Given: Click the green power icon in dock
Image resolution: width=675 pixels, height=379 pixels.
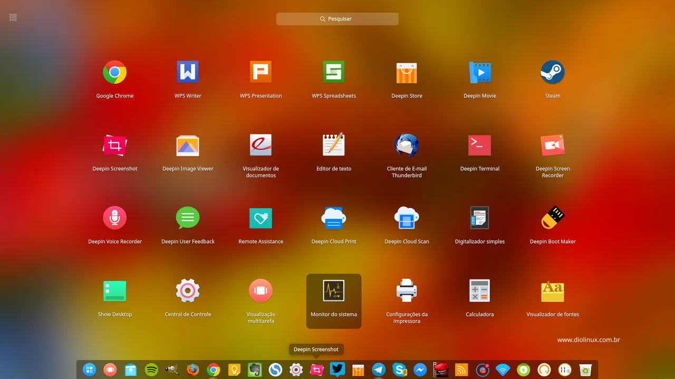Looking at the screenshot, I should point(523,370).
